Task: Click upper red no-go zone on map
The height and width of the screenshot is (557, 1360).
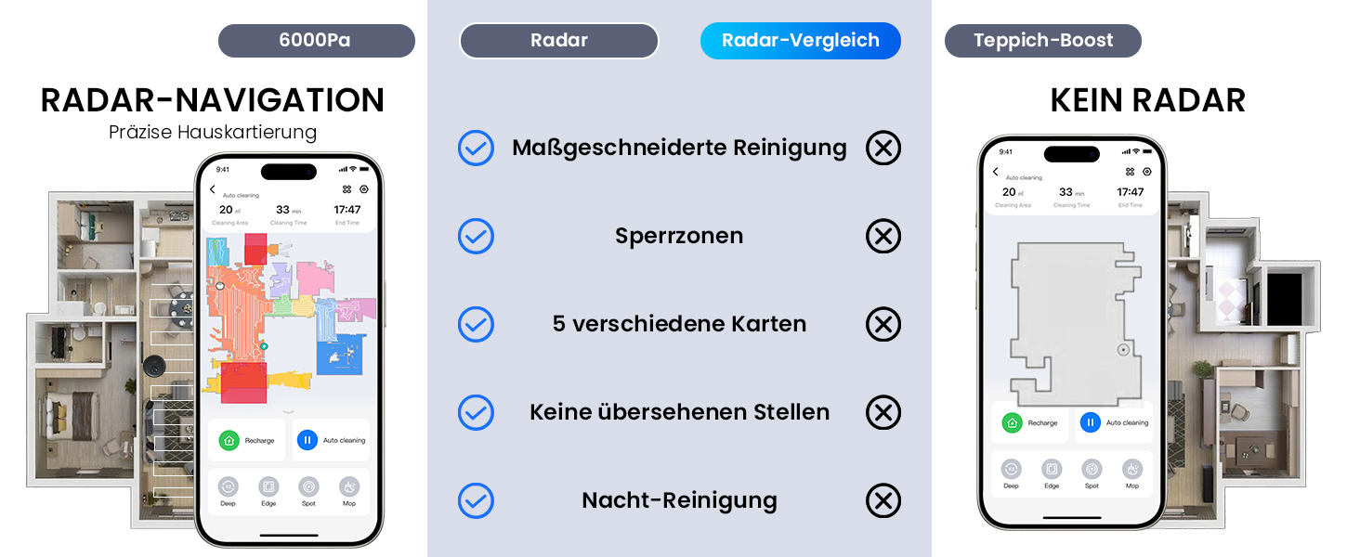Action: click(x=255, y=250)
